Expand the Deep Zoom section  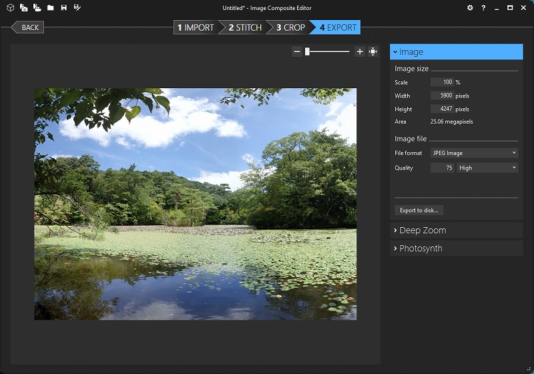[457, 230]
